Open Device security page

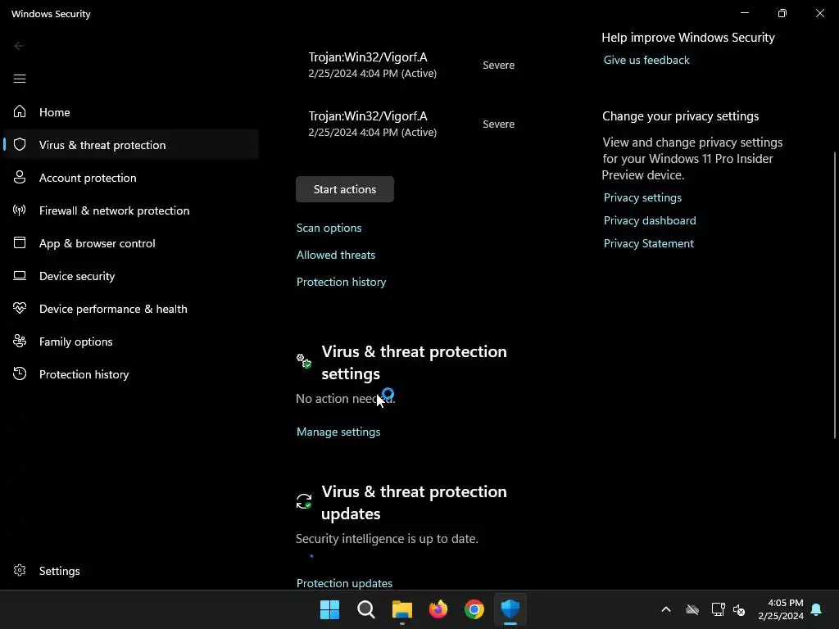click(131, 276)
